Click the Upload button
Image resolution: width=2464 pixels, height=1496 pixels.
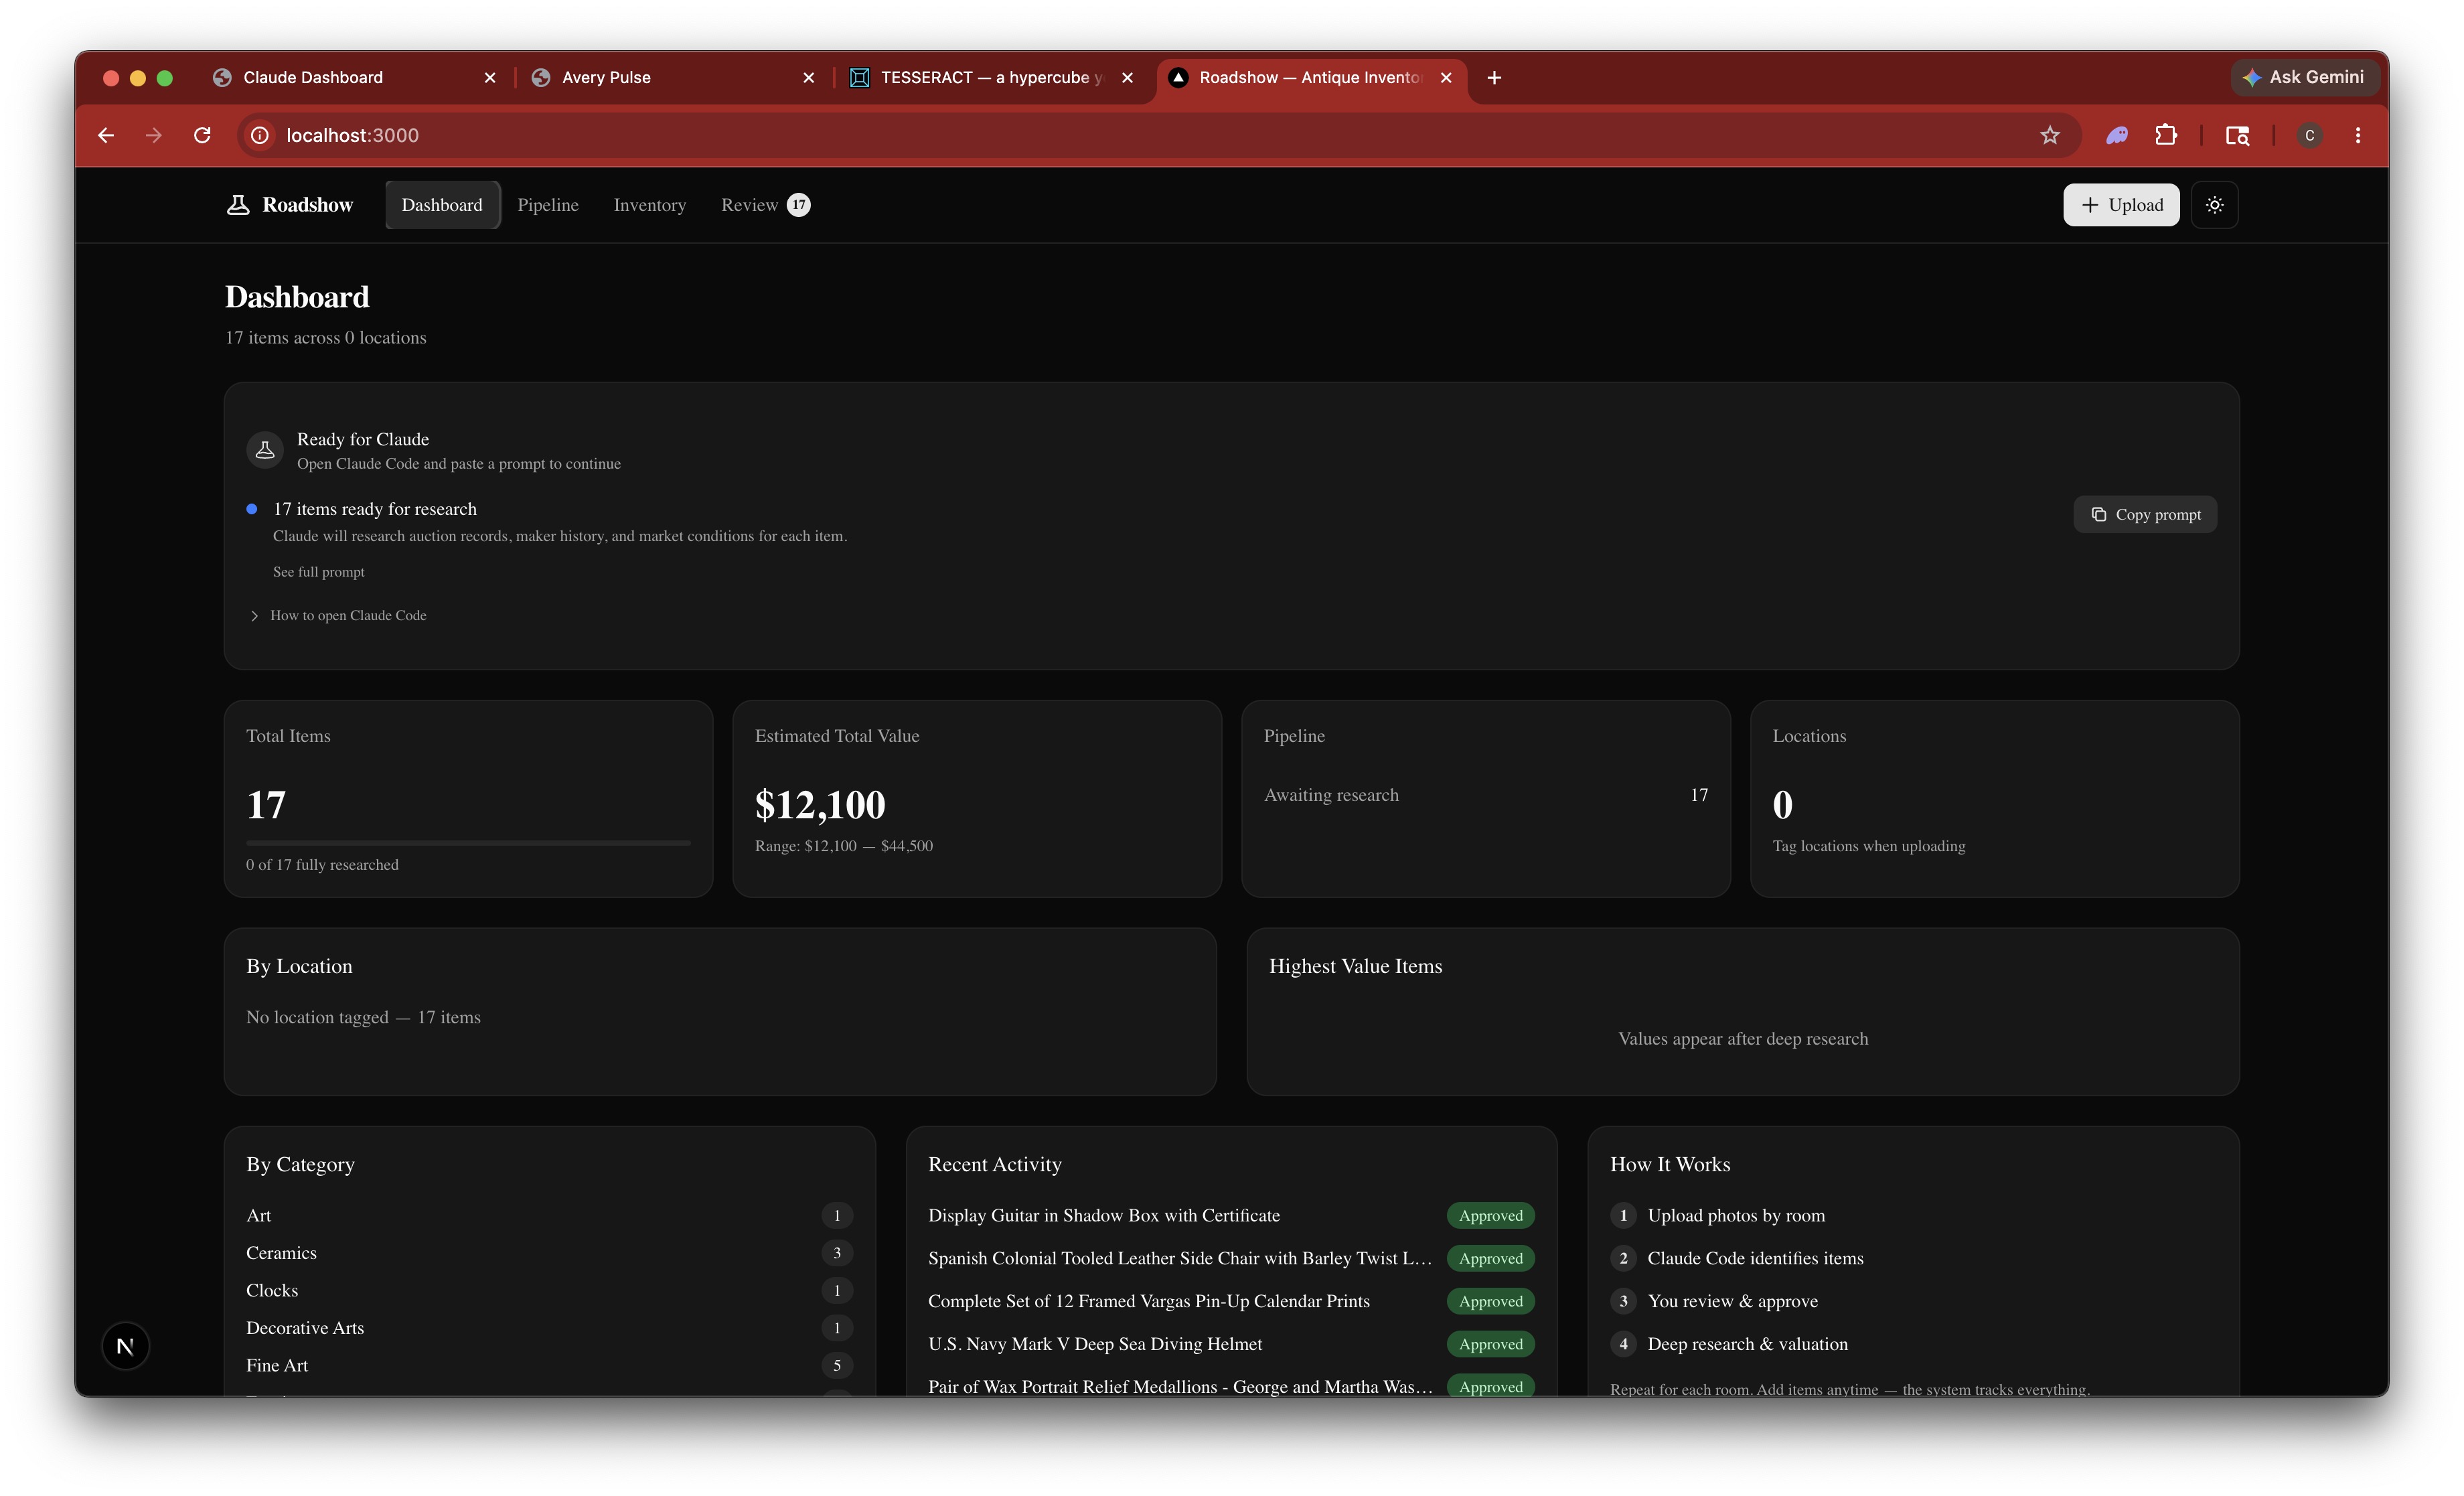(2121, 205)
